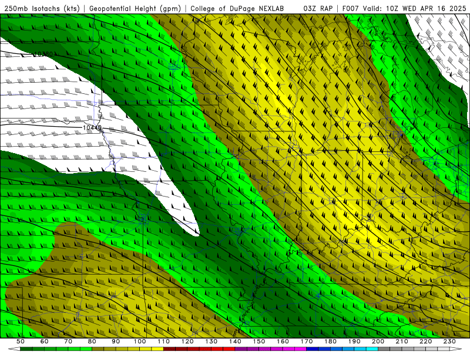Pick the dark gray swatch right of 200
The width and height of the screenshot is (470, 352).
click(x=384, y=348)
